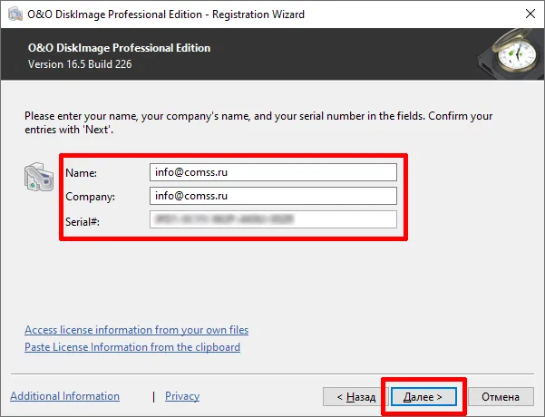Cancel the wizard with 'Отмена'

[500, 397]
